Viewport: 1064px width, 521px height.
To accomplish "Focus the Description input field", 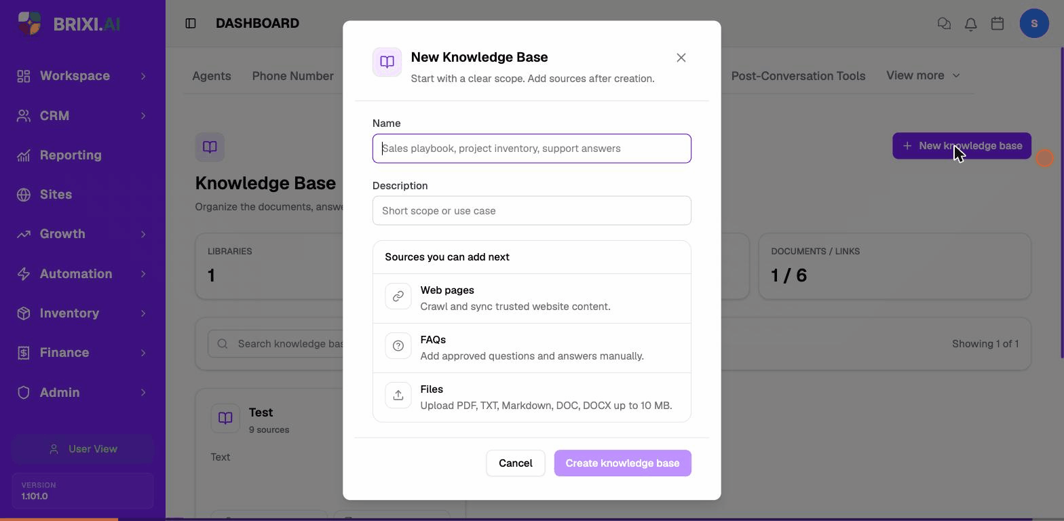I will (x=532, y=211).
